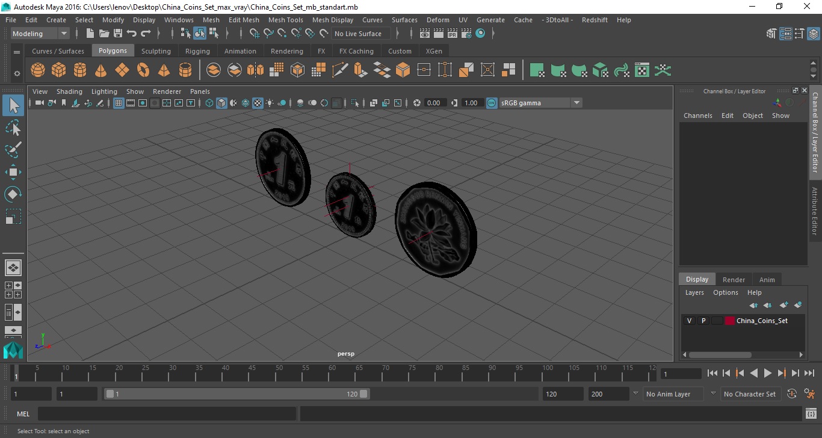Create a polygon pyramid from the shelf
Screen dimensions: 822x438
tap(164, 70)
